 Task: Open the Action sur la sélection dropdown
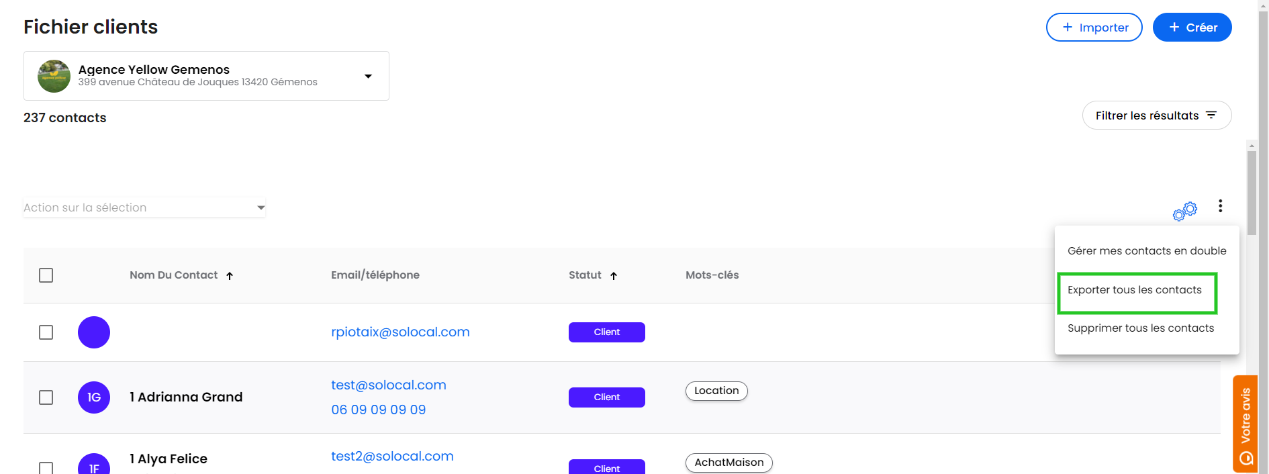coord(144,207)
